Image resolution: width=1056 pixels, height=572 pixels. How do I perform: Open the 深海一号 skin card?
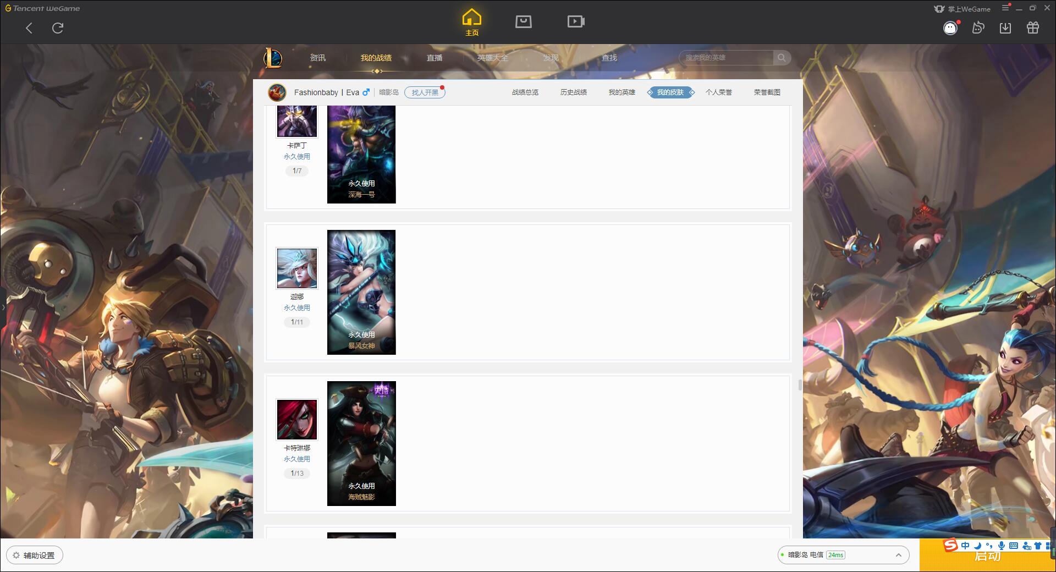(361, 155)
